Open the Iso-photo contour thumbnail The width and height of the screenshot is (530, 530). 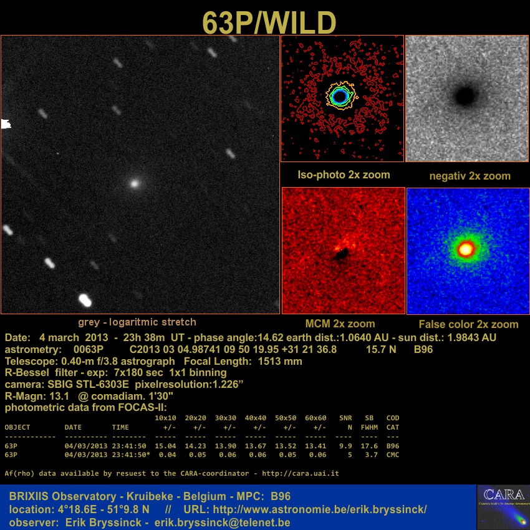[342, 98]
